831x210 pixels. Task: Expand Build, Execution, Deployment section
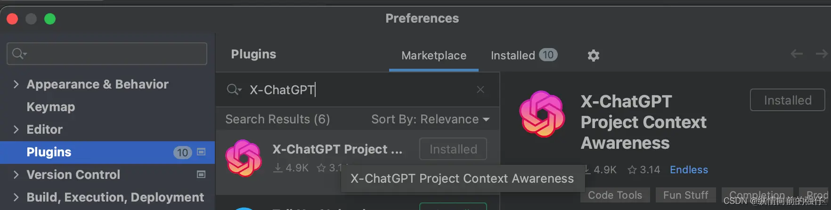(16, 197)
